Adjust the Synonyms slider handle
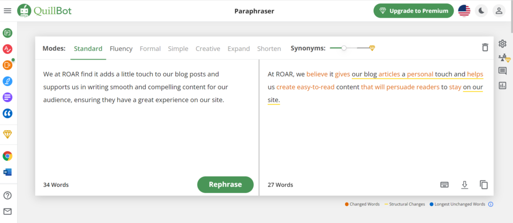This screenshot has height=223, width=513. [x=344, y=48]
